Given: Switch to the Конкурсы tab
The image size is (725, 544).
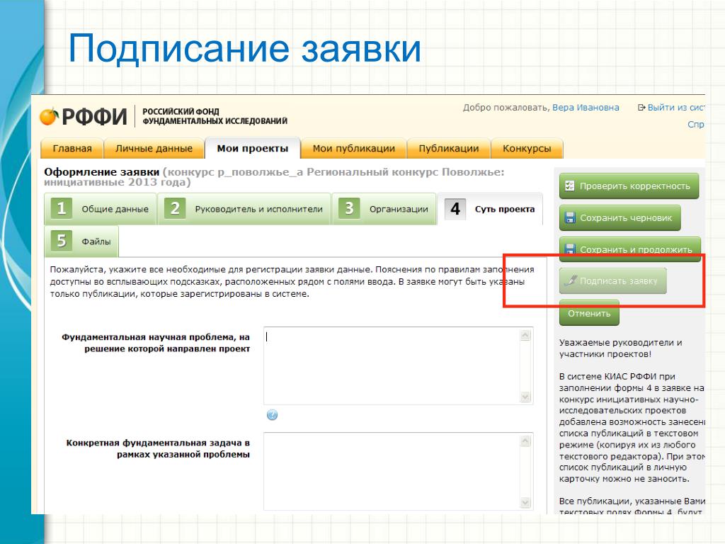Looking at the screenshot, I should click(527, 149).
